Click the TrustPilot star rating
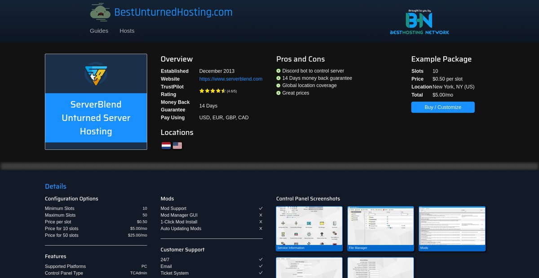Viewport: 539px width, 278px height. tap(212, 91)
